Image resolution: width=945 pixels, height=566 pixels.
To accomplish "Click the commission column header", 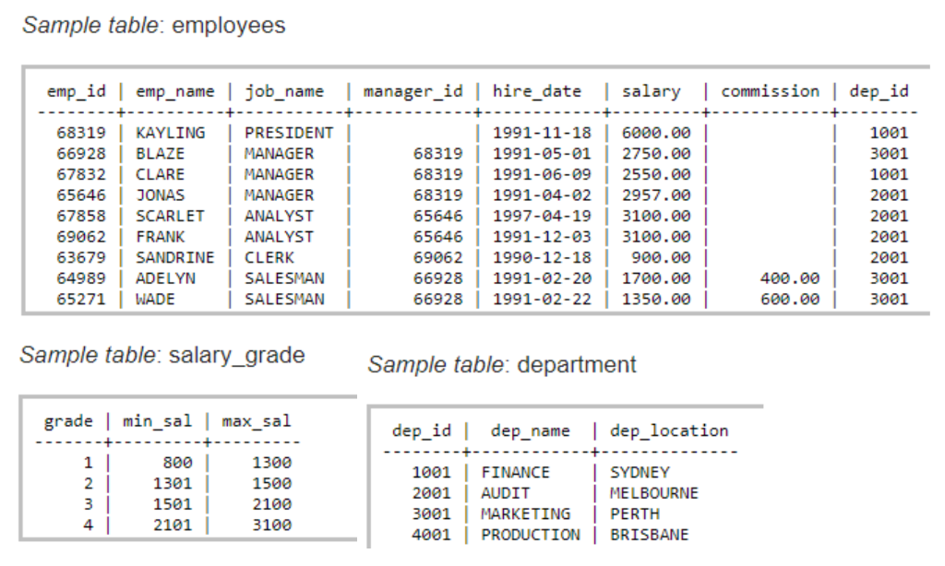I will coord(770,90).
